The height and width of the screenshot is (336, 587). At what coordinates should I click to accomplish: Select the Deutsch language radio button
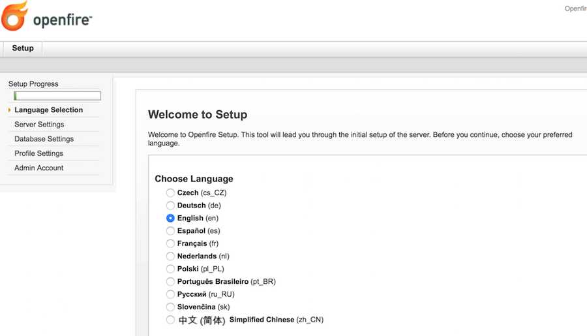(x=170, y=206)
